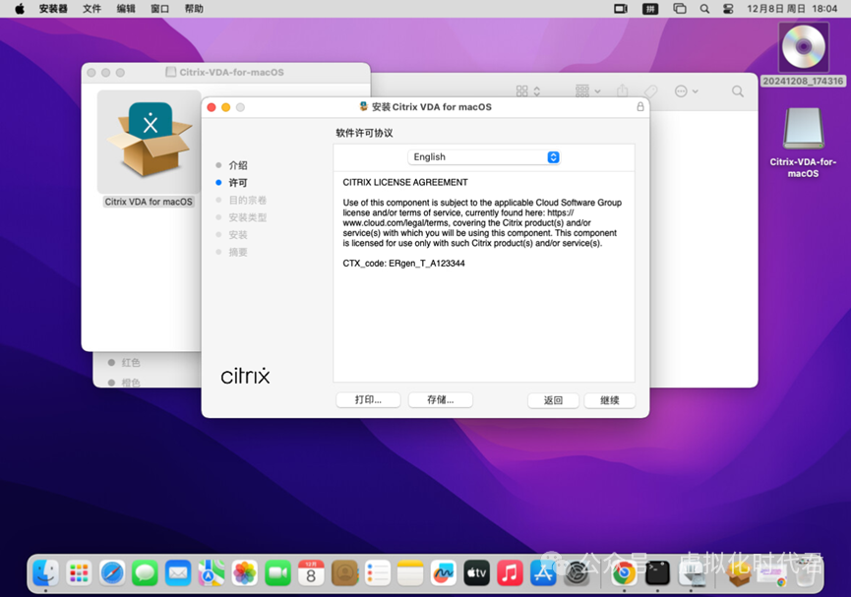This screenshot has width=851, height=597.
Task: Expand the Finder group-by dropdown
Action: [587, 91]
